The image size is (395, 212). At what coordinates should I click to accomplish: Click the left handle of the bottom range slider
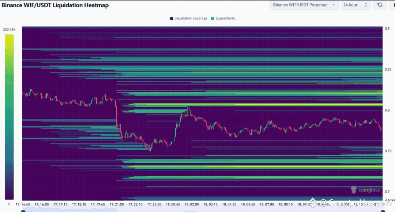23,211
